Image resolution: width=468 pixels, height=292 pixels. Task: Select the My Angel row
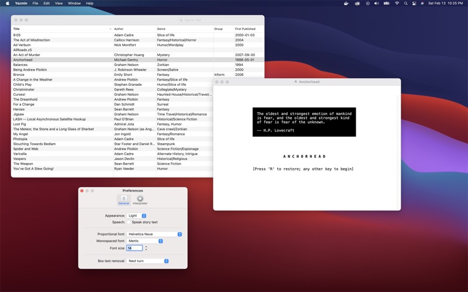112,134
